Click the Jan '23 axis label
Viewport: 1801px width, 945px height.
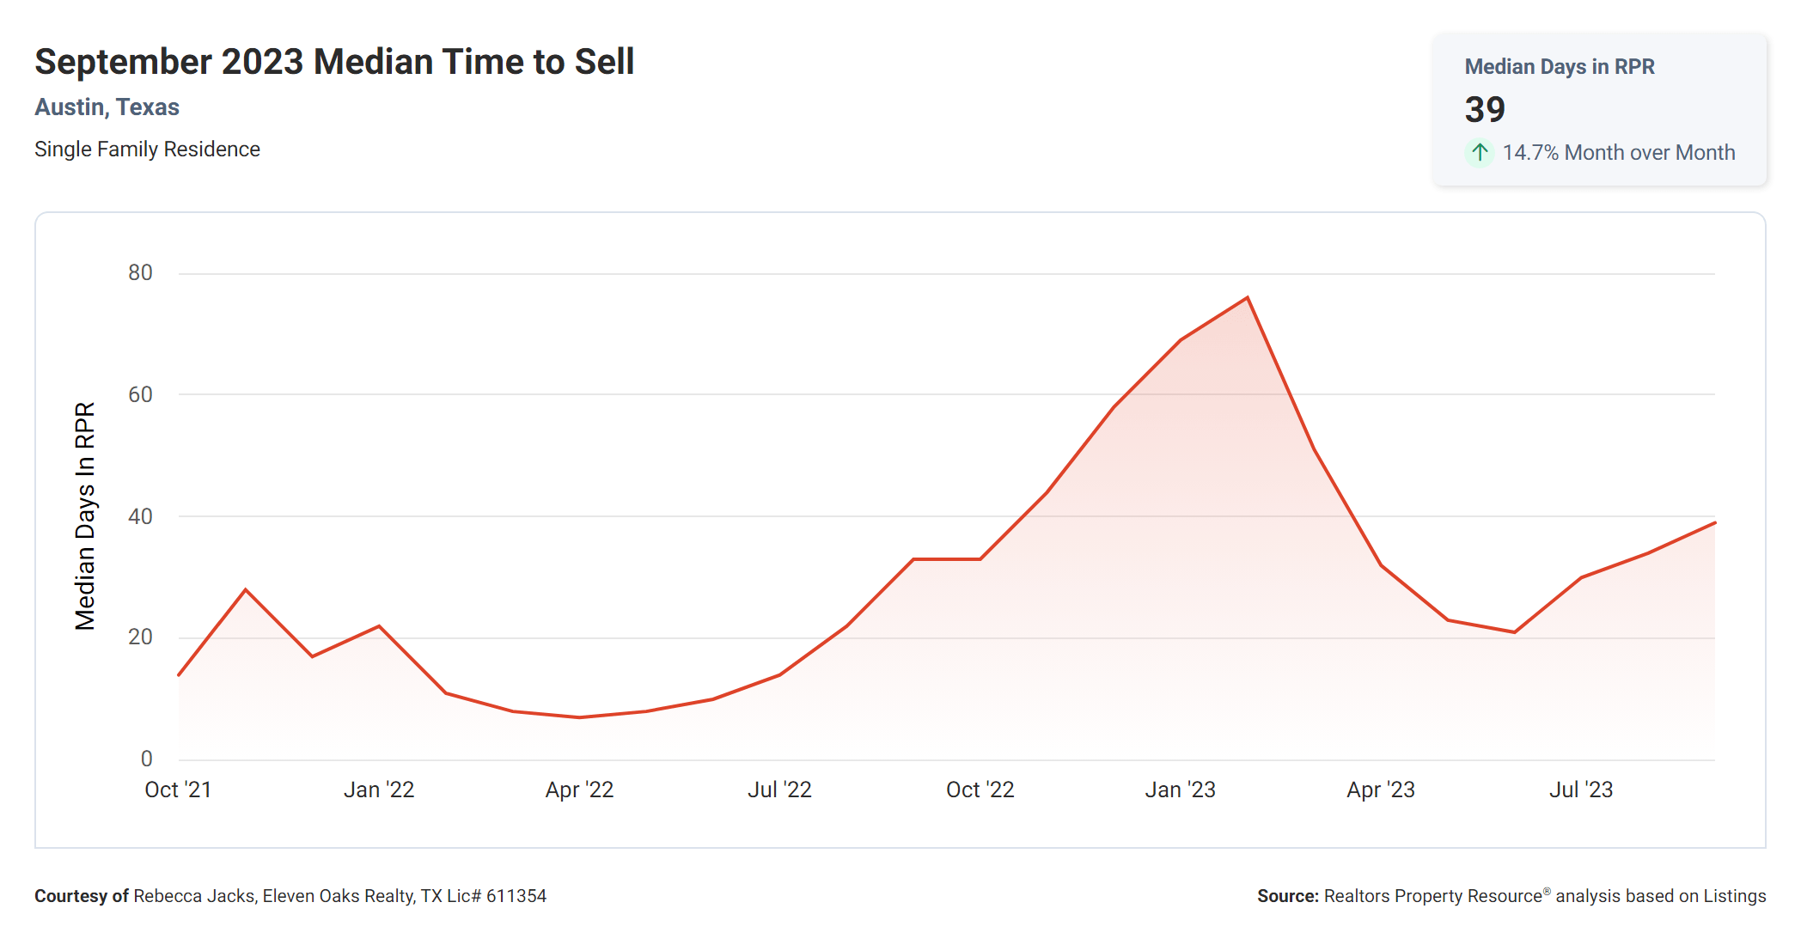[x=1180, y=790]
